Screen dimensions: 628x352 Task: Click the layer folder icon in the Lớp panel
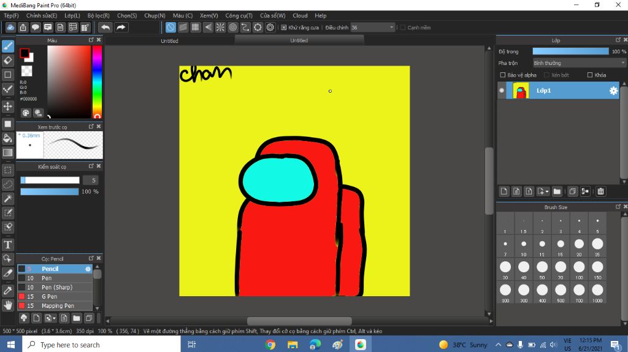(x=557, y=191)
